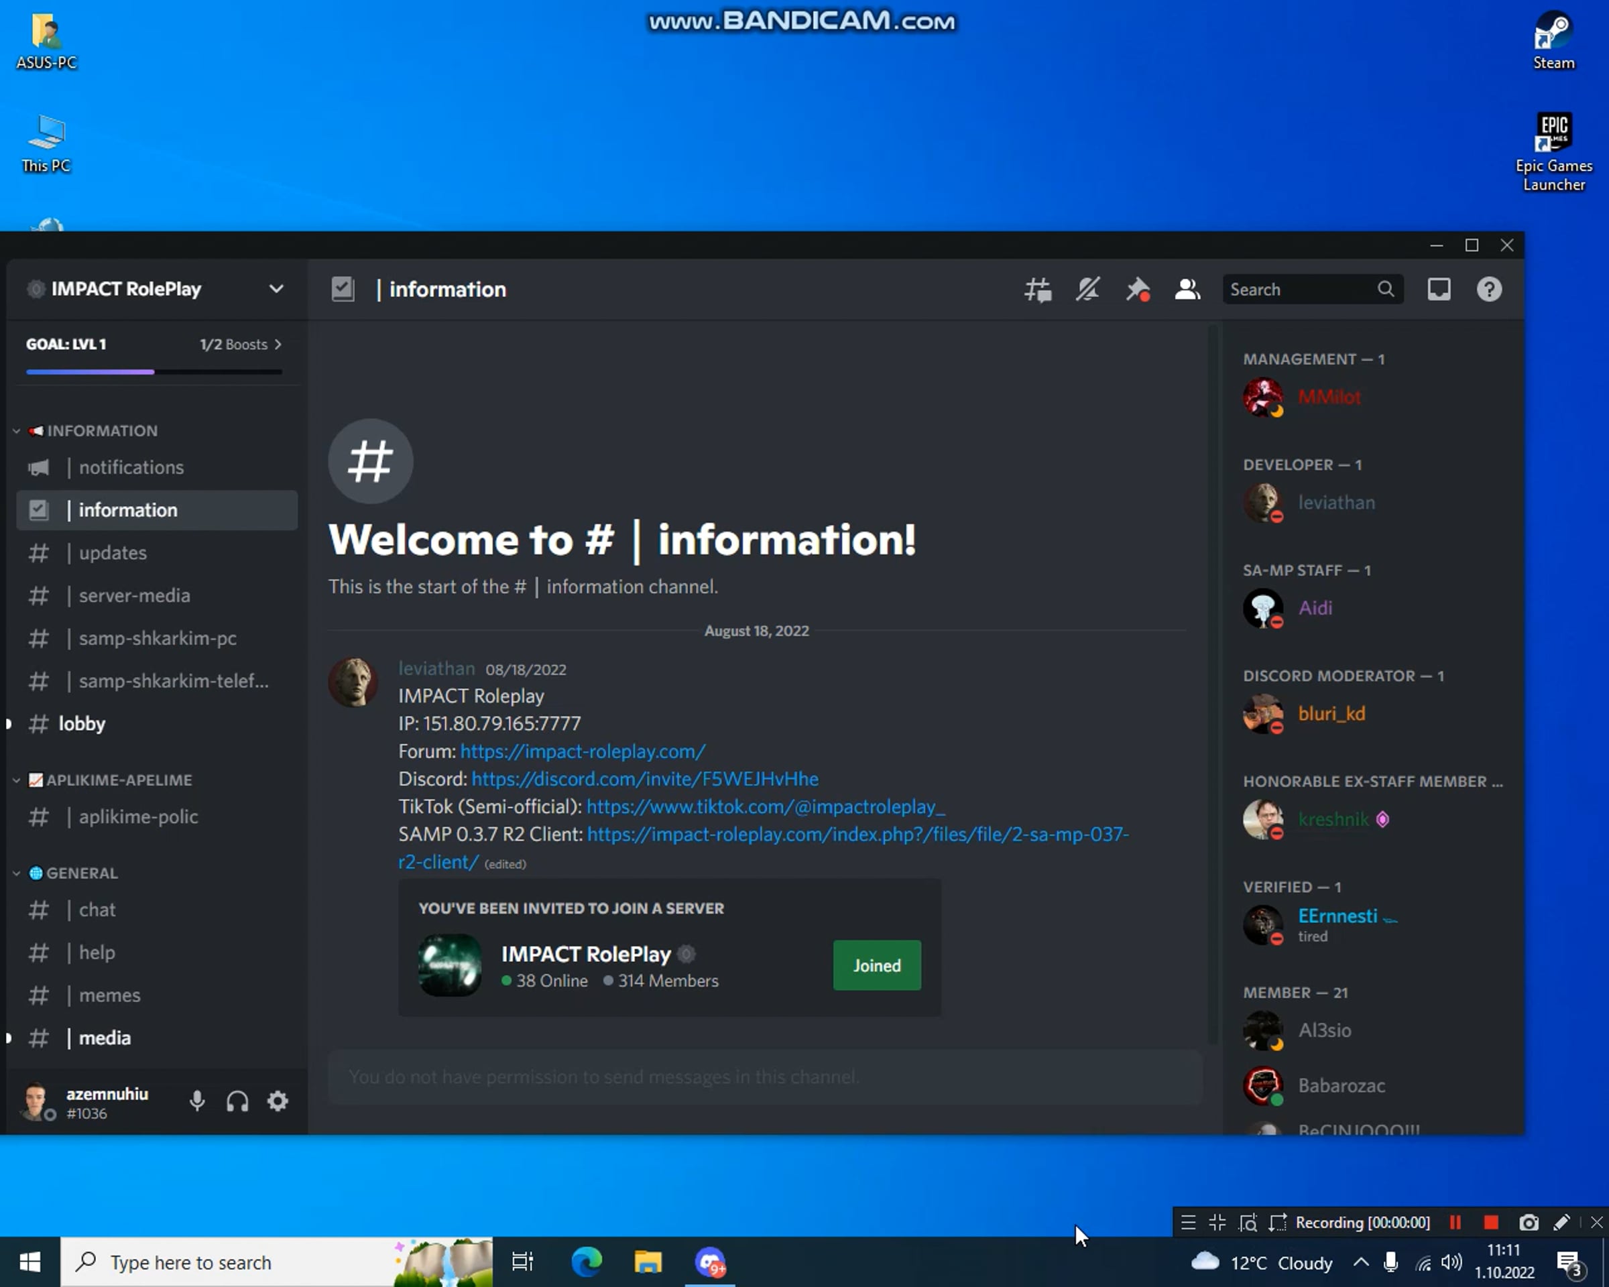
Task: Click the green Joined button
Action: pos(876,965)
